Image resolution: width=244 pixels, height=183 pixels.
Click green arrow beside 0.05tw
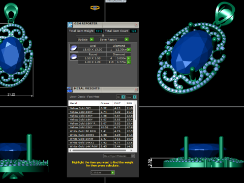click(x=129, y=58)
